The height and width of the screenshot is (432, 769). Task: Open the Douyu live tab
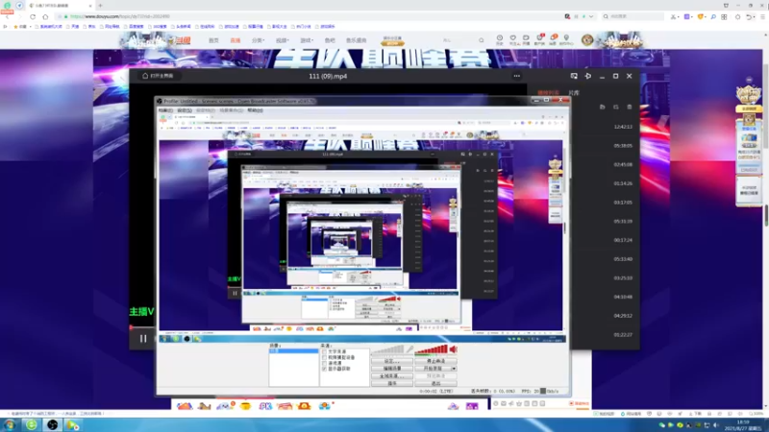[x=236, y=40]
